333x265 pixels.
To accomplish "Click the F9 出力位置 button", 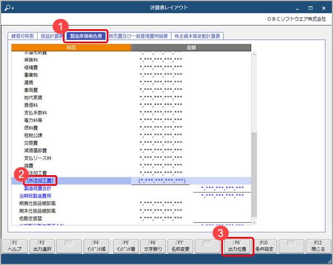I will (237, 246).
